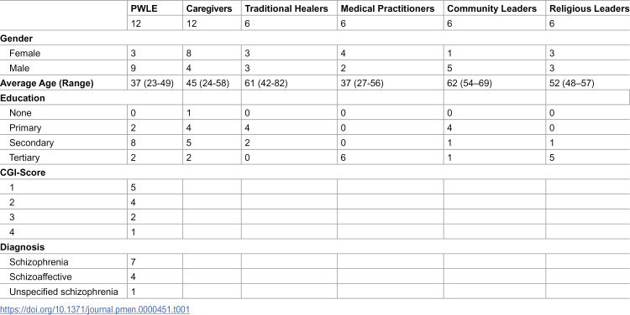Select the Unspecified schizophrenia row label
This screenshot has height=315, width=630.
pyautogui.click(x=64, y=292)
